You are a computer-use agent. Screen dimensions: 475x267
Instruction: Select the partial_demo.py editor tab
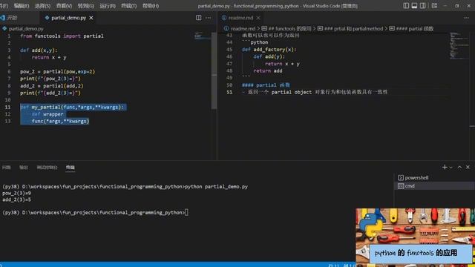point(68,18)
